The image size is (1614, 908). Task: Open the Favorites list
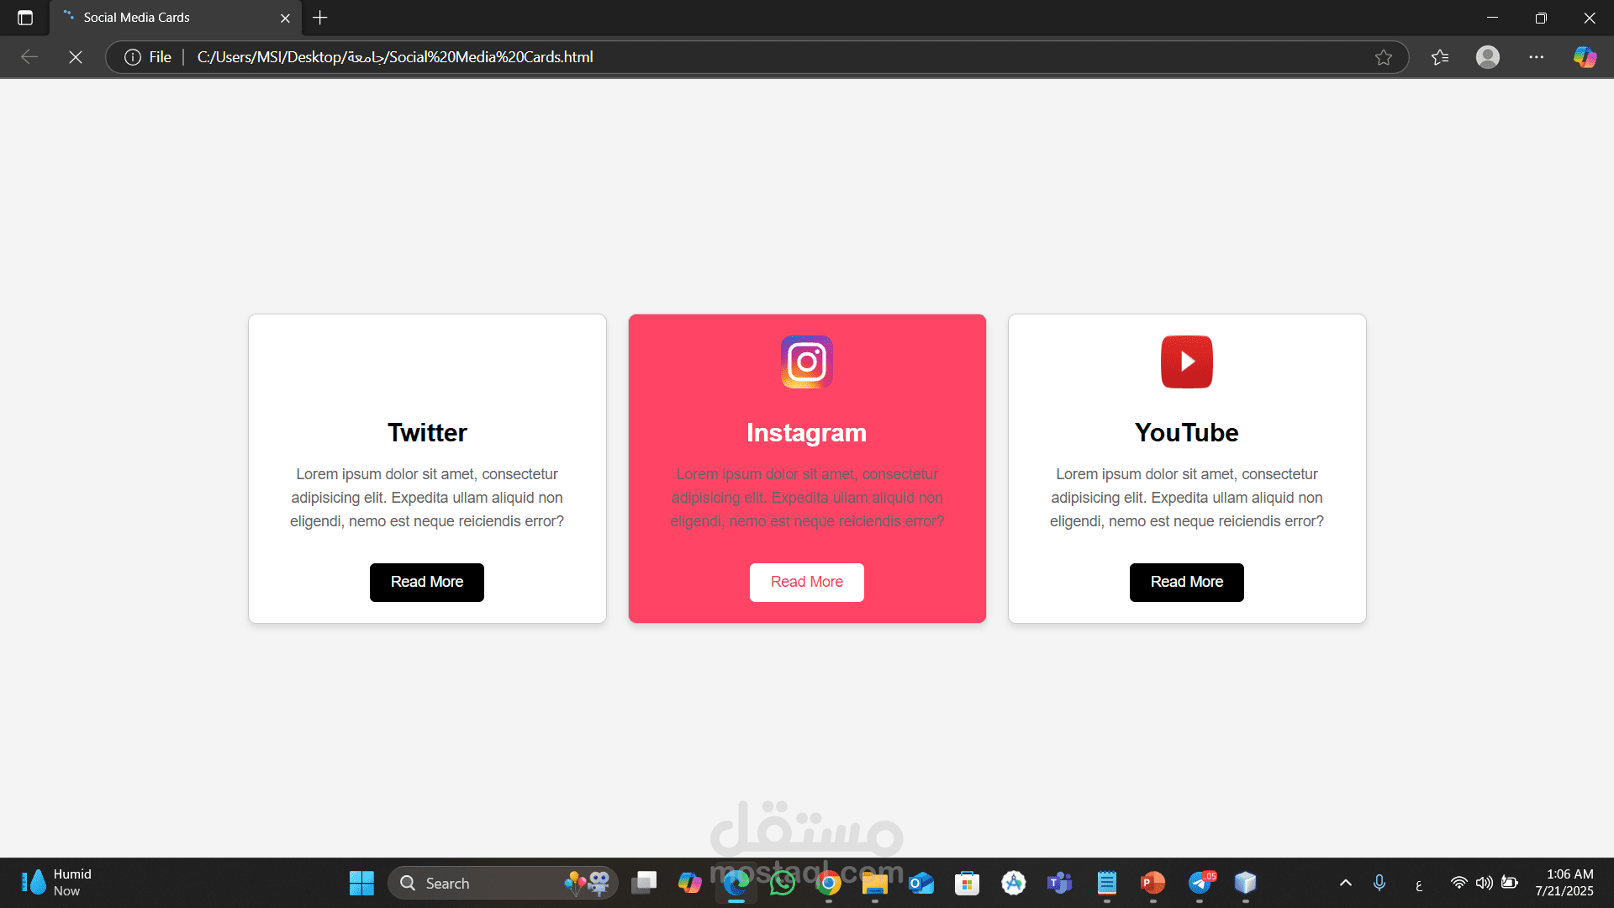(x=1440, y=57)
